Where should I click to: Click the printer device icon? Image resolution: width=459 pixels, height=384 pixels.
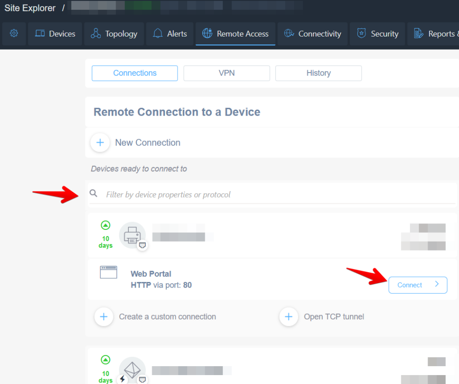[x=133, y=234]
